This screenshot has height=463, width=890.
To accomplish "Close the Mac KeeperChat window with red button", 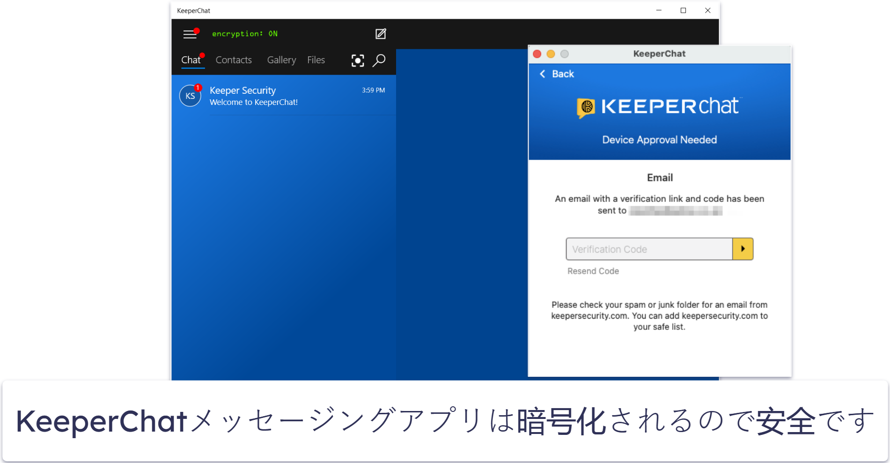I will (537, 54).
